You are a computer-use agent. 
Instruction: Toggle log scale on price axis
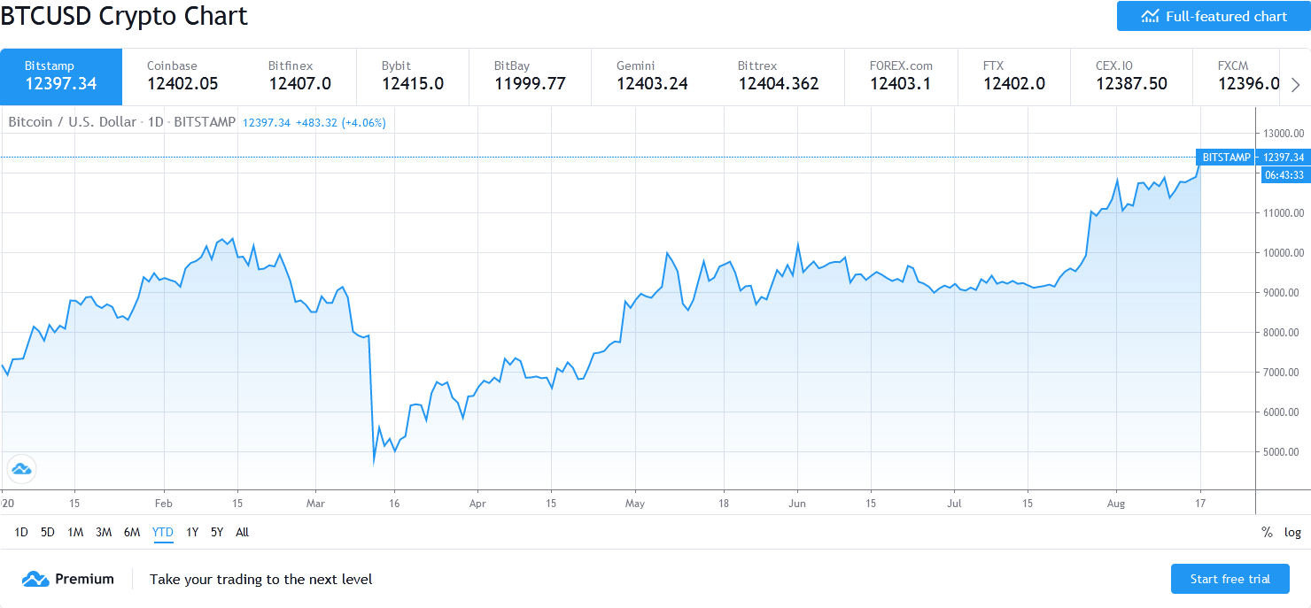click(1293, 532)
